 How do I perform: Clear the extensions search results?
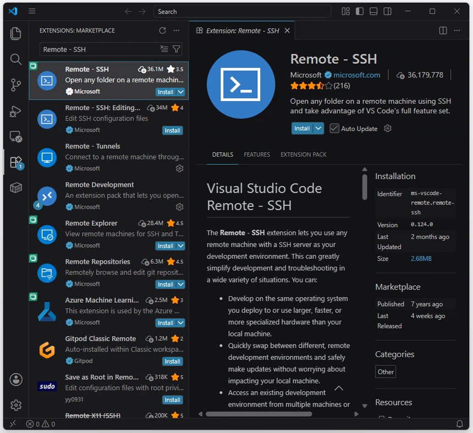pyautogui.click(x=164, y=49)
